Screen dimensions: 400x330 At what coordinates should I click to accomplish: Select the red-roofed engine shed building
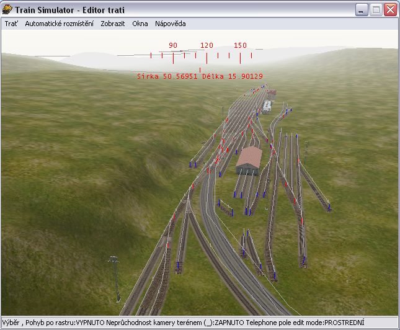249,160
